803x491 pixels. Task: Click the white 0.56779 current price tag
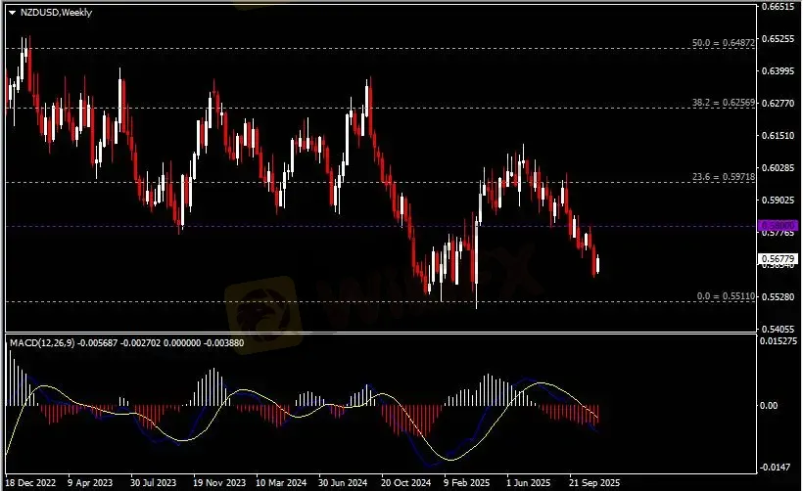(778, 260)
